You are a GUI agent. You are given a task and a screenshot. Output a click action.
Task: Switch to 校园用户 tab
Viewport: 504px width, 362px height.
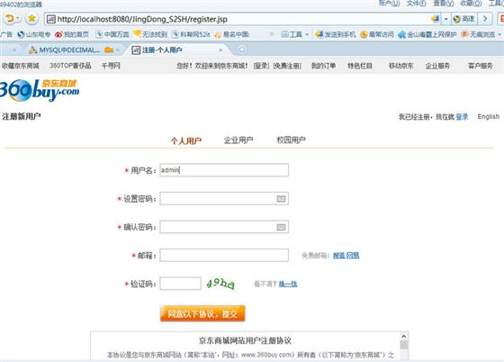(x=292, y=140)
